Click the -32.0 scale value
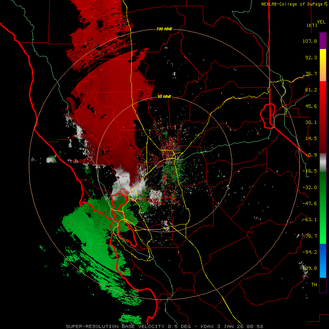This screenshot has width=329, height=329. 310,188
